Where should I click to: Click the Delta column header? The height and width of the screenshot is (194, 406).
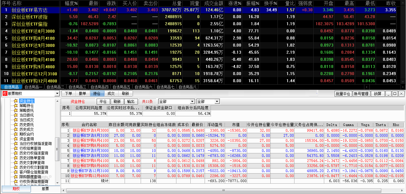[x=332, y=125]
